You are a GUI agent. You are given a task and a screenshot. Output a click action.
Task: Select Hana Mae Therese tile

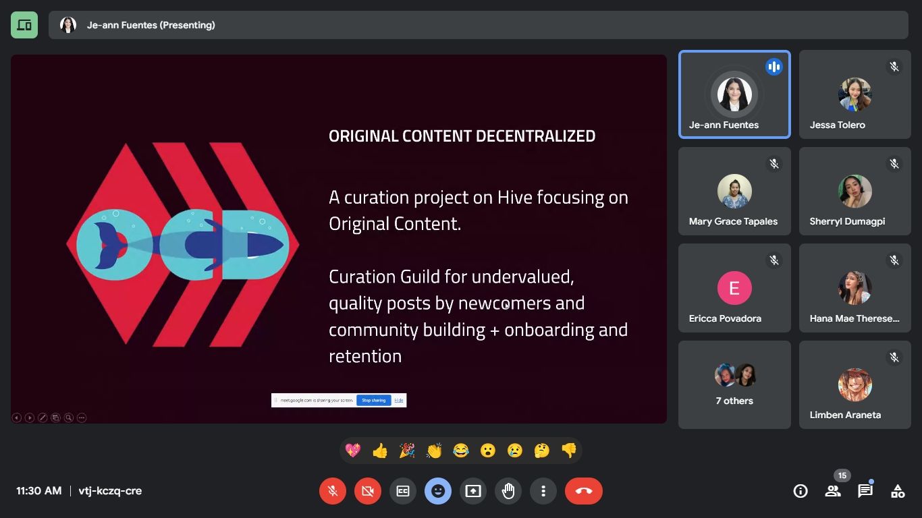point(855,288)
